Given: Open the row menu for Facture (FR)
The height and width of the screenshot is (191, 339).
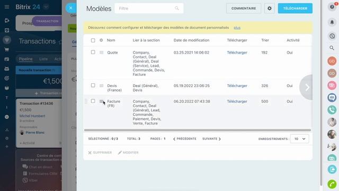Looking at the screenshot, I should [101, 101].
